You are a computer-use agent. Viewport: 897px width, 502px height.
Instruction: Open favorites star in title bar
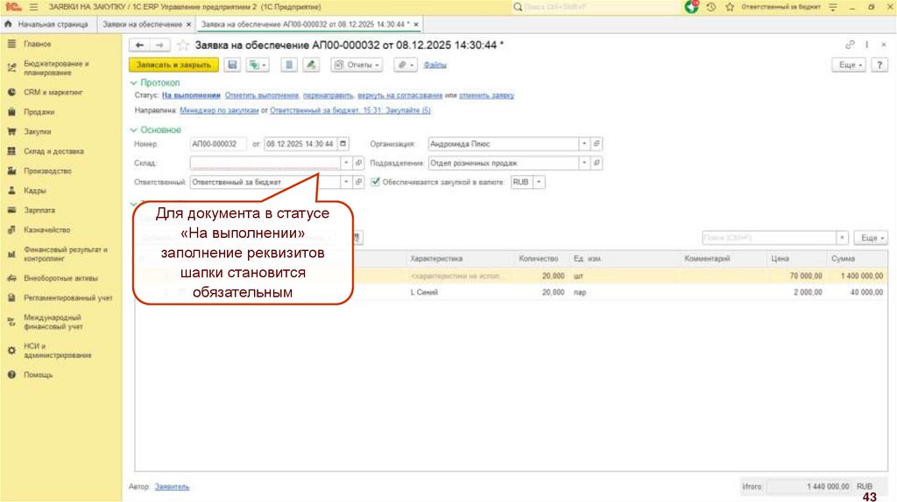point(730,7)
